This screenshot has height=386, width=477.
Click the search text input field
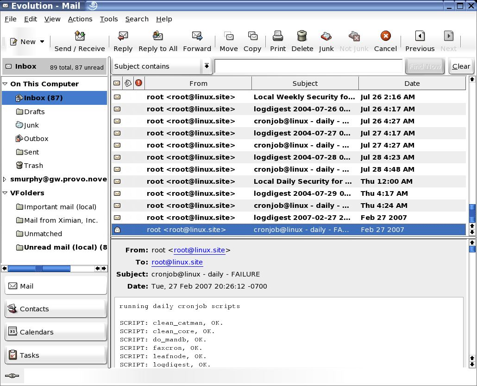pos(308,66)
